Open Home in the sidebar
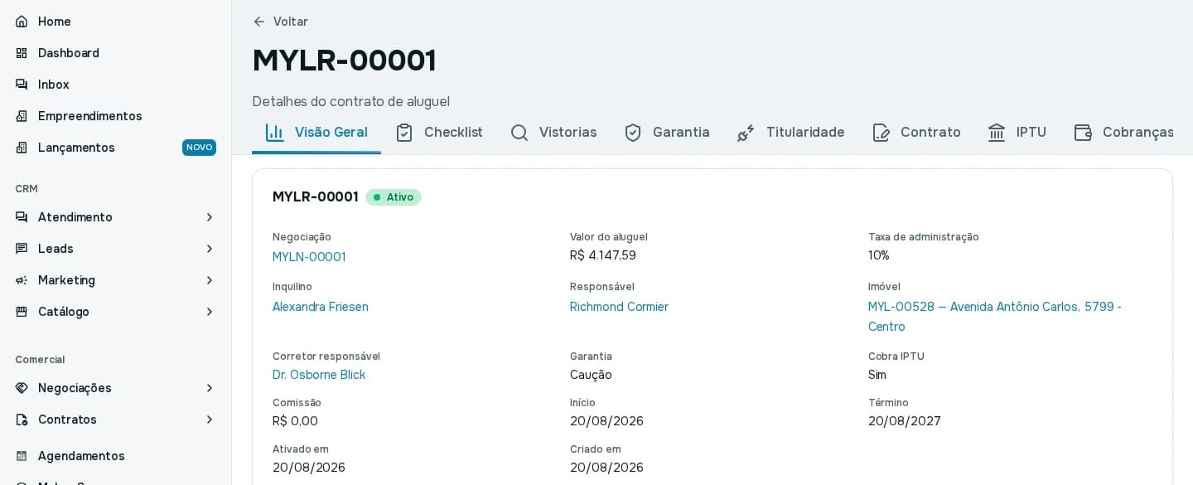Viewport: 1193px width, 485px height. click(115, 22)
